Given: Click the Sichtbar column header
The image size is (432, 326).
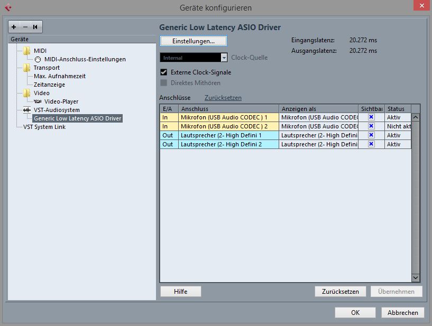Looking at the screenshot, I should click(x=371, y=109).
